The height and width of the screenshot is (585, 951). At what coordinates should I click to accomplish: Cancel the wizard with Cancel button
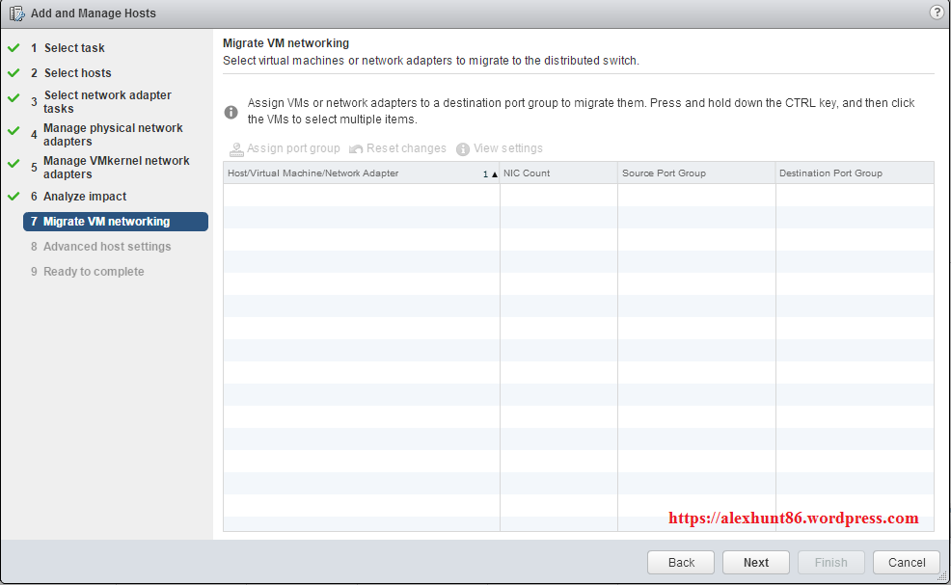point(906,563)
